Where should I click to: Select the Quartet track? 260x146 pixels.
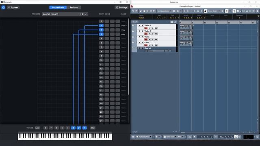[x=157, y=49]
